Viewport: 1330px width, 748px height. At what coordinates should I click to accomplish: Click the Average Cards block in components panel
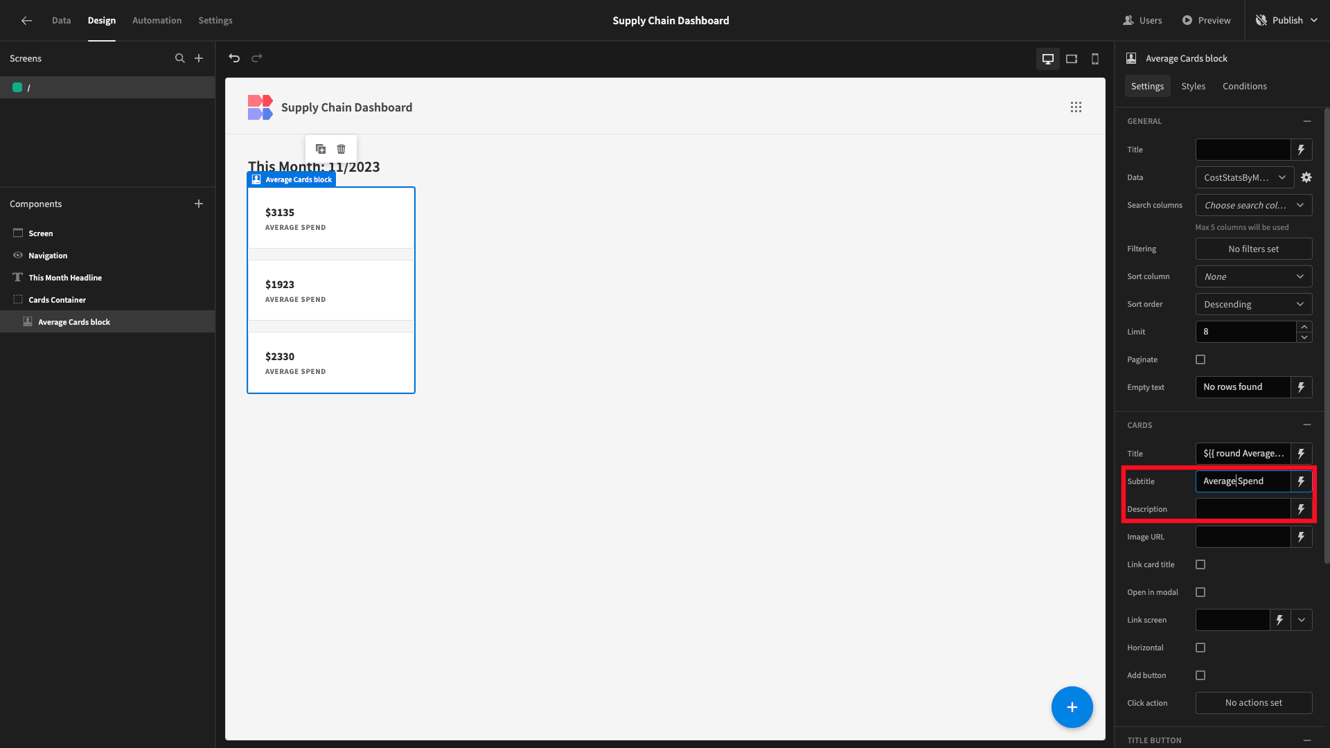[x=74, y=321]
